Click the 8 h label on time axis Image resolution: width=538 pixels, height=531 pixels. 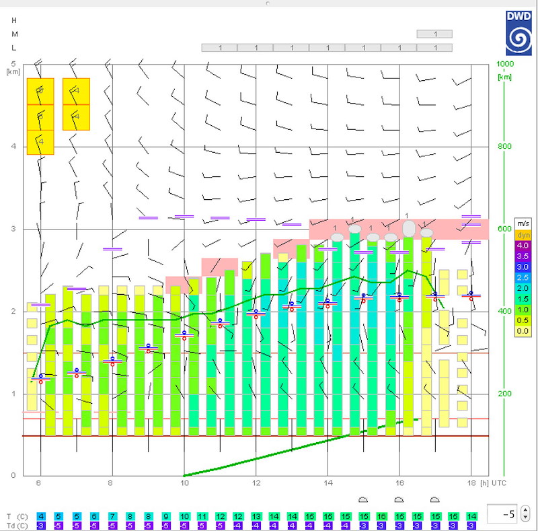tap(110, 483)
